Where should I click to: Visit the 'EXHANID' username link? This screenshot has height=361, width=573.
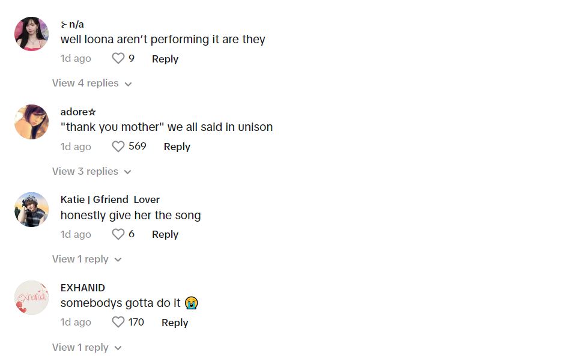(x=83, y=288)
